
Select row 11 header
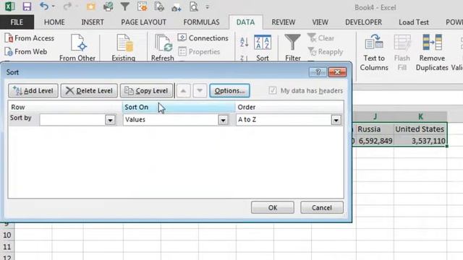7,247
